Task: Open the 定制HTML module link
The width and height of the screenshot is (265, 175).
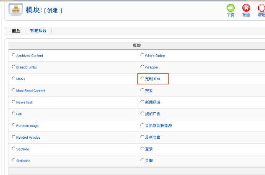Action: (153, 79)
